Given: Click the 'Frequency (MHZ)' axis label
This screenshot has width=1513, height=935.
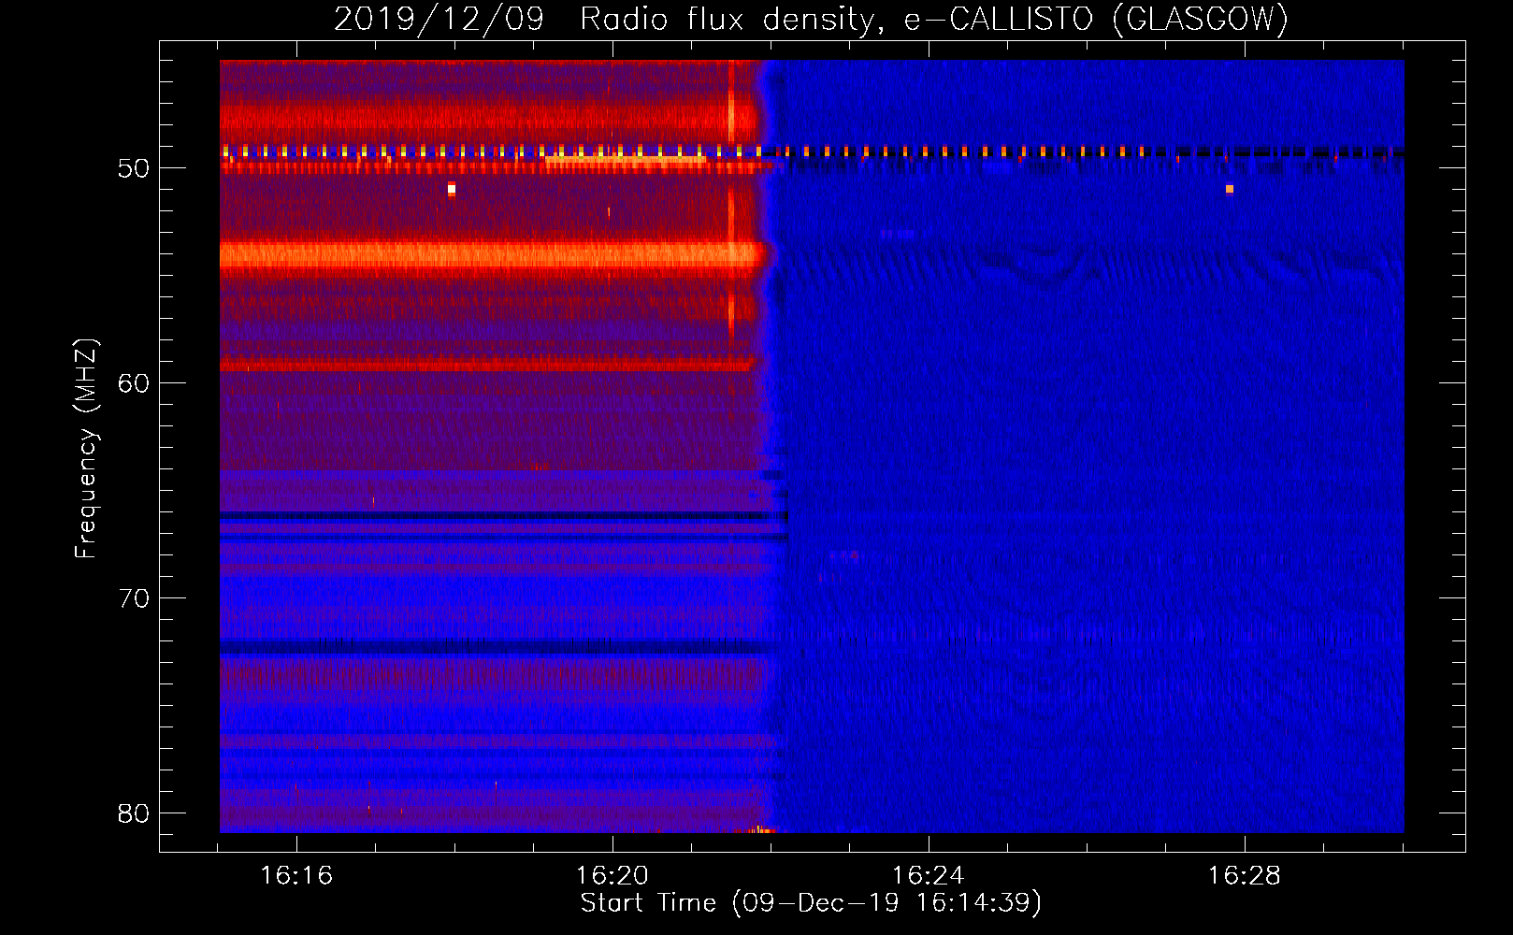Looking at the screenshot, I should point(86,449).
